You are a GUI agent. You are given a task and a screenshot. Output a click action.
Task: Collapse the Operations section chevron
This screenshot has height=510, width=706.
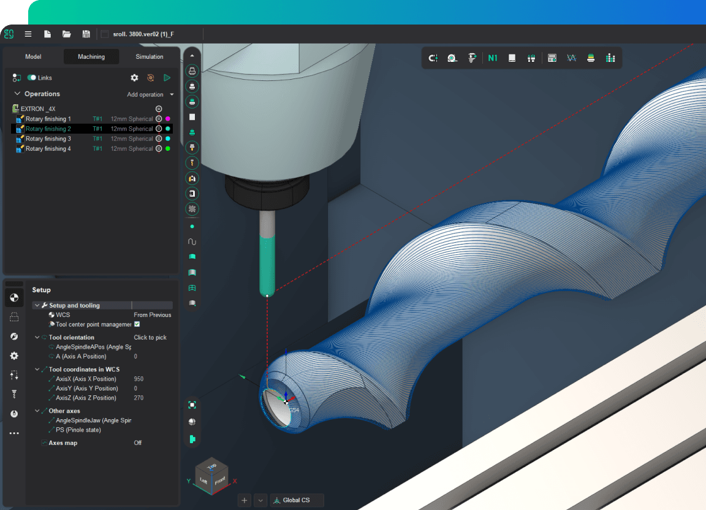17,94
